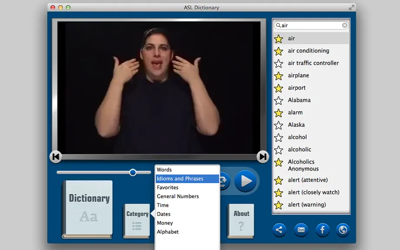Image resolution: width=400 pixels, height=250 pixels.
Task: Toggle favorite star for airplane
Action: click(279, 76)
